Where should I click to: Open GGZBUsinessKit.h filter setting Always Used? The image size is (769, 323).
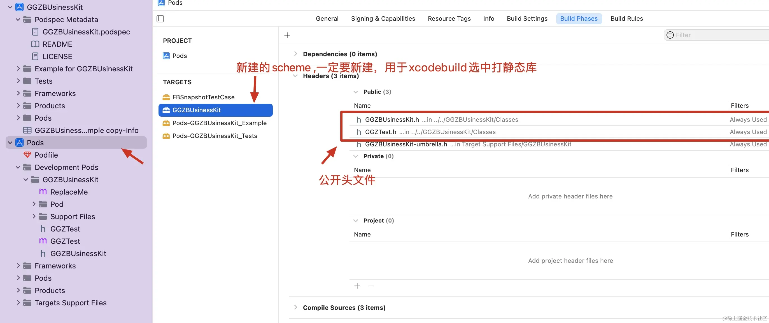pos(748,120)
